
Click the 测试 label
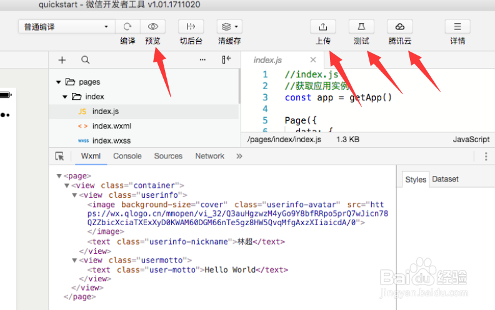click(x=361, y=41)
